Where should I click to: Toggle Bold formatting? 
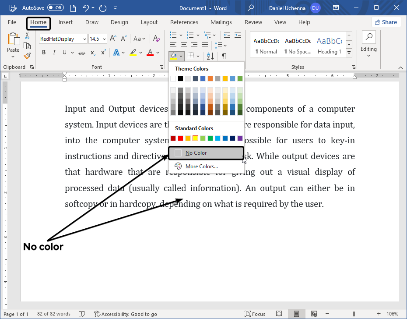(x=44, y=53)
